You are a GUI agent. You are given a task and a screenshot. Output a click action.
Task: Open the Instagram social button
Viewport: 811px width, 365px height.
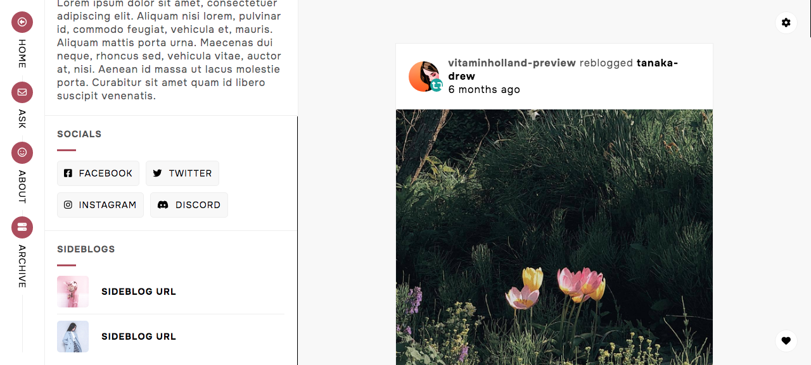(x=100, y=205)
